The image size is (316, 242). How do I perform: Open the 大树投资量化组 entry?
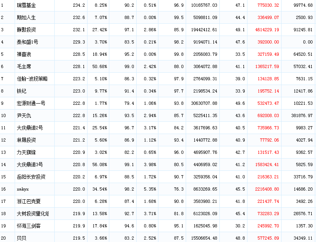click(x=33, y=214)
